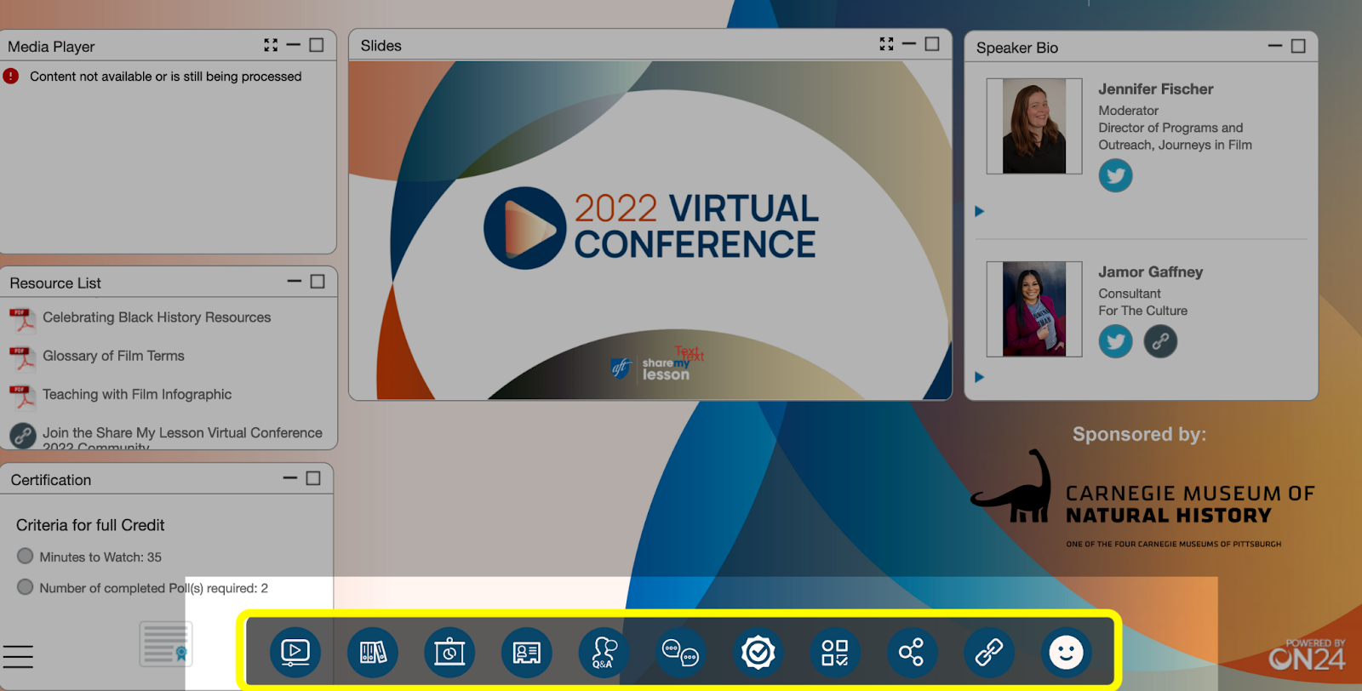Open the Media Player dock icon

coord(295,653)
